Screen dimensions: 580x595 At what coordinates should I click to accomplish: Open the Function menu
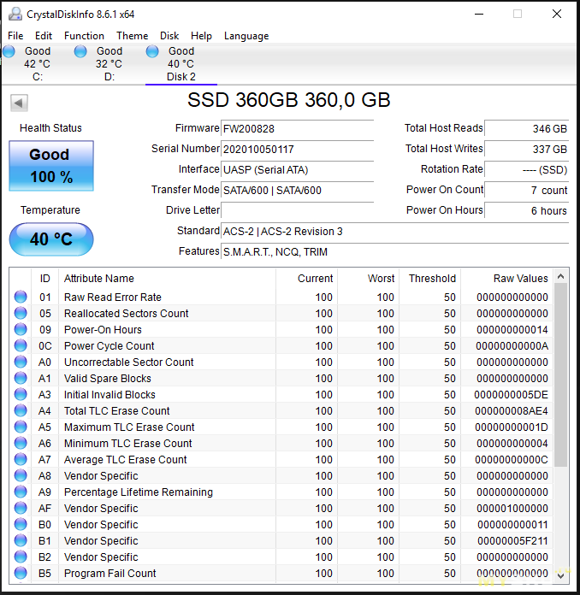pos(84,36)
